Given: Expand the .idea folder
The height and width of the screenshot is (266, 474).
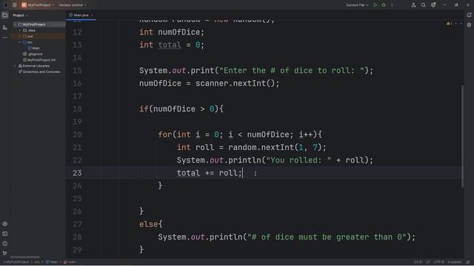Looking at the screenshot, I should click(20, 30).
